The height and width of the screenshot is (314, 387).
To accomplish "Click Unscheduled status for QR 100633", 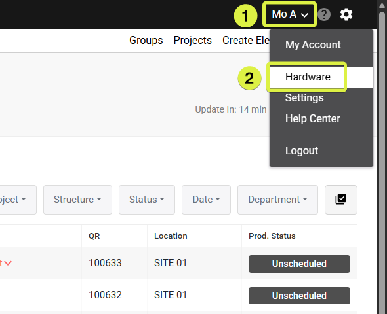I will tap(299, 264).
